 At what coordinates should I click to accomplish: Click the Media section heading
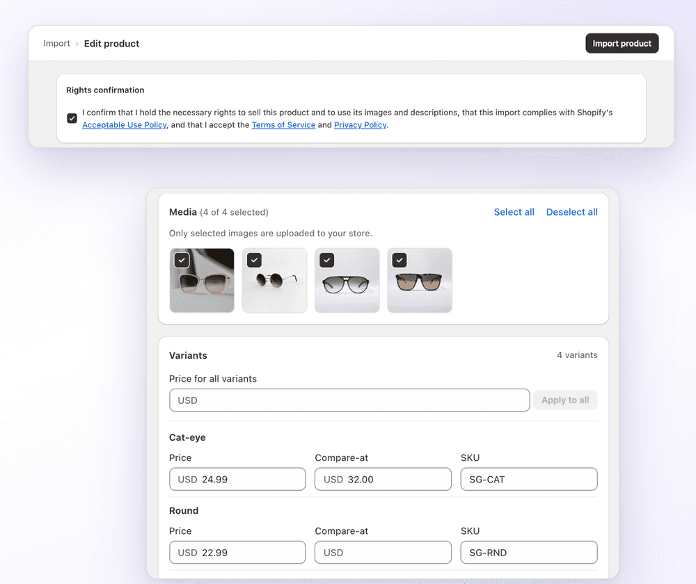point(183,212)
